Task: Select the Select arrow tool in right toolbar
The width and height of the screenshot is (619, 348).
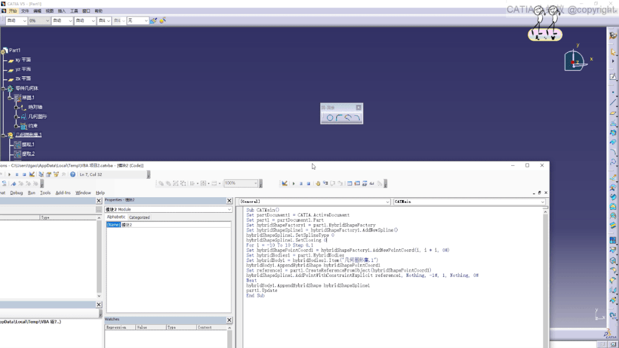Action: tap(613, 52)
